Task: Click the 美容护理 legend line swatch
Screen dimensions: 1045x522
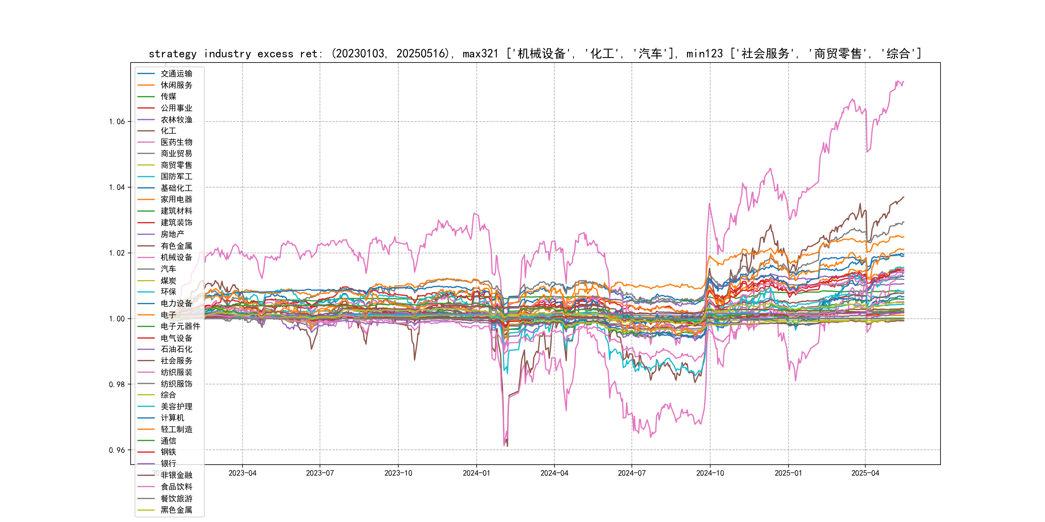Action: [x=146, y=407]
